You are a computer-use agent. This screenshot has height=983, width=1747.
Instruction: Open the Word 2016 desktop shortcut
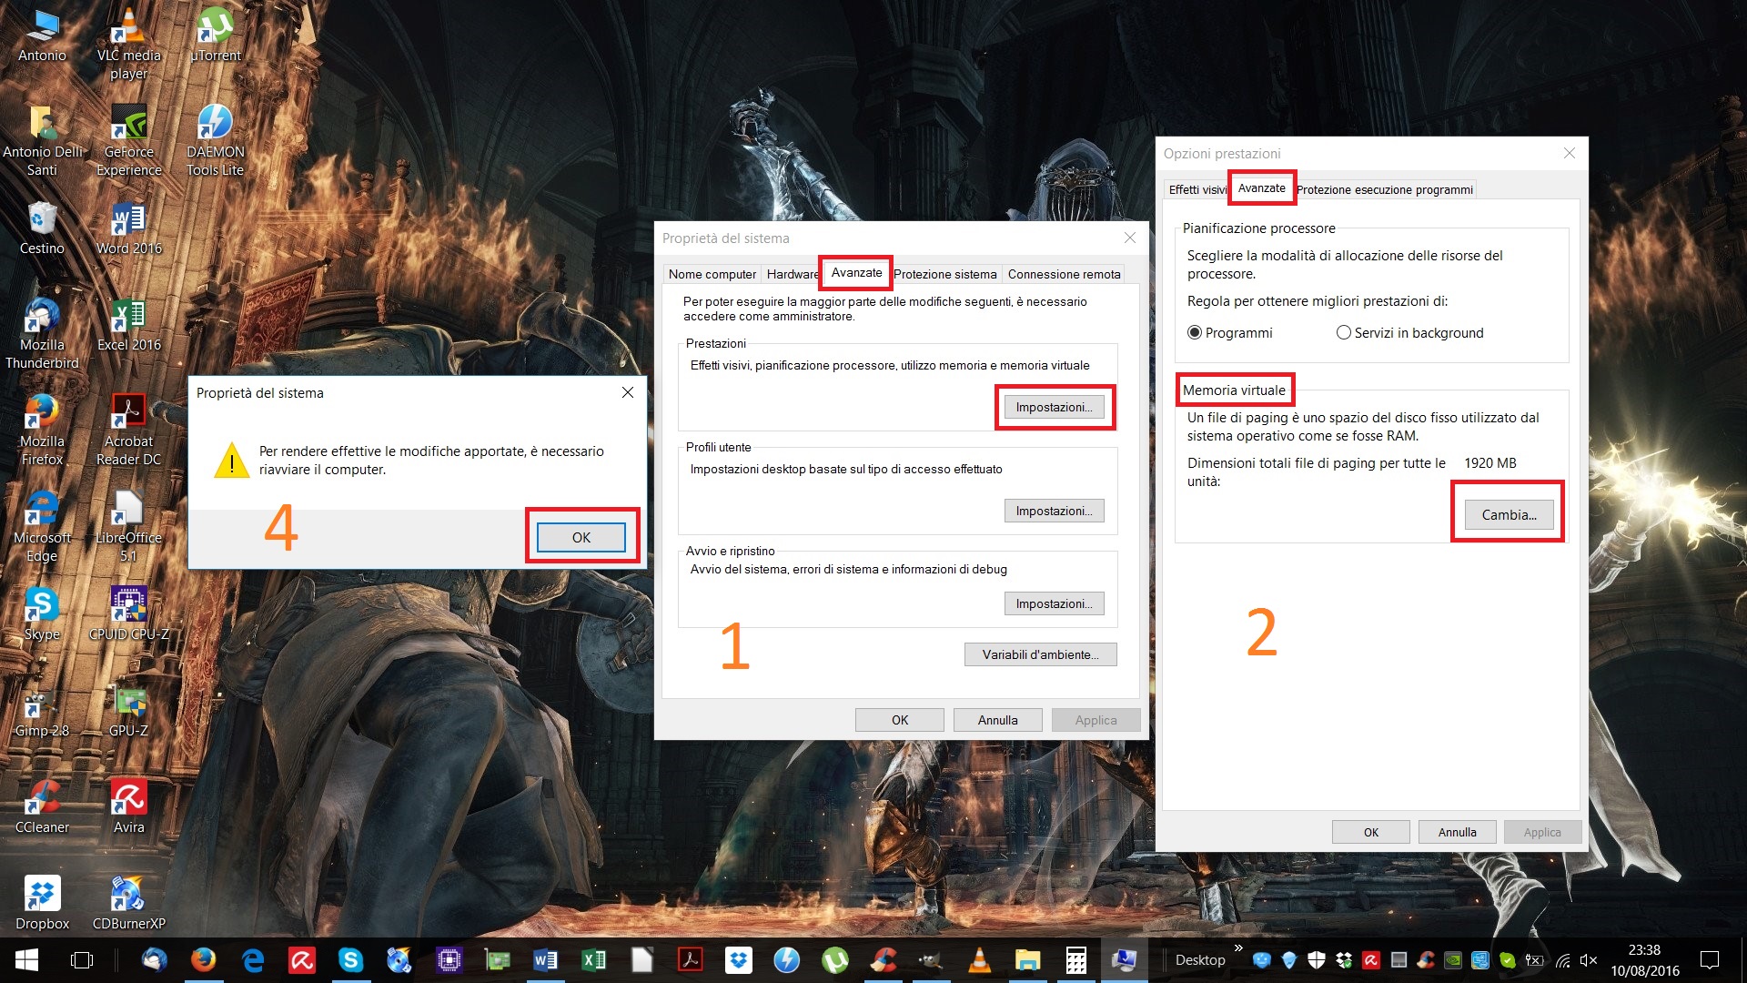(128, 228)
